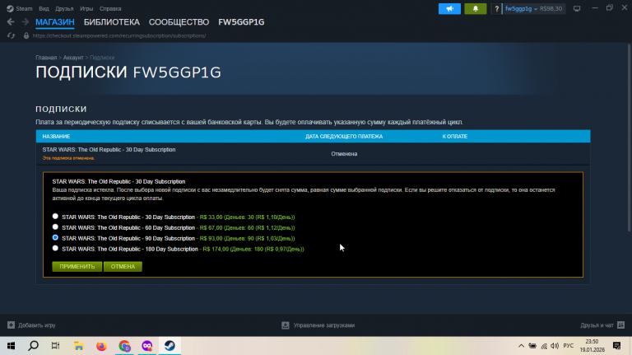Click 'Эта подписка отменена' notice

(68, 158)
